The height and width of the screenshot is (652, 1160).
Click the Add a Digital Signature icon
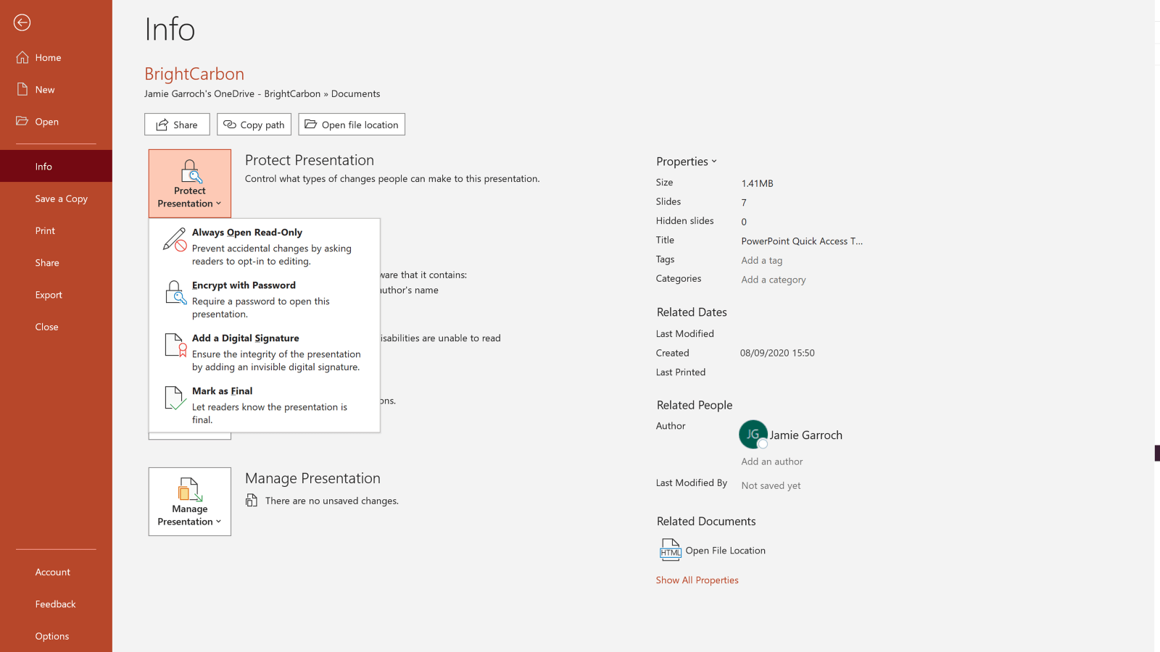coord(175,346)
